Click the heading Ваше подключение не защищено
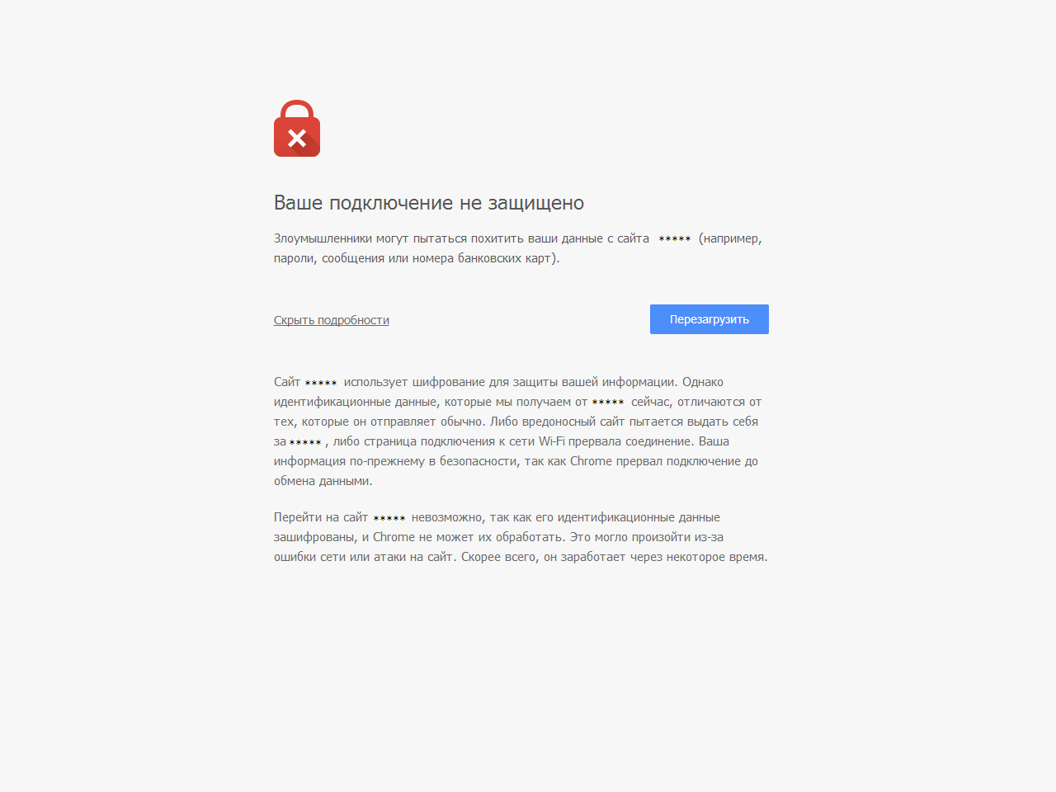Image resolution: width=1056 pixels, height=792 pixels. click(429, 203)
